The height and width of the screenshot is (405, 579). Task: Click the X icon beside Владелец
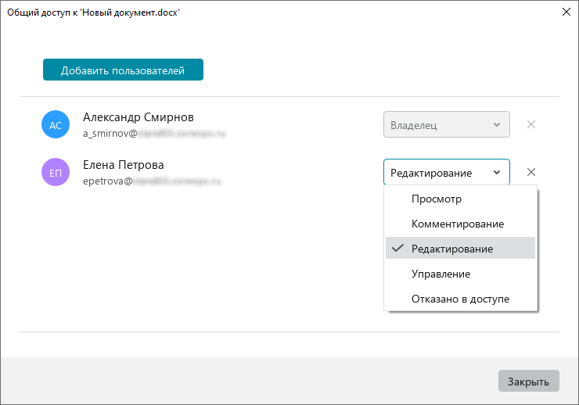point(531,124)
